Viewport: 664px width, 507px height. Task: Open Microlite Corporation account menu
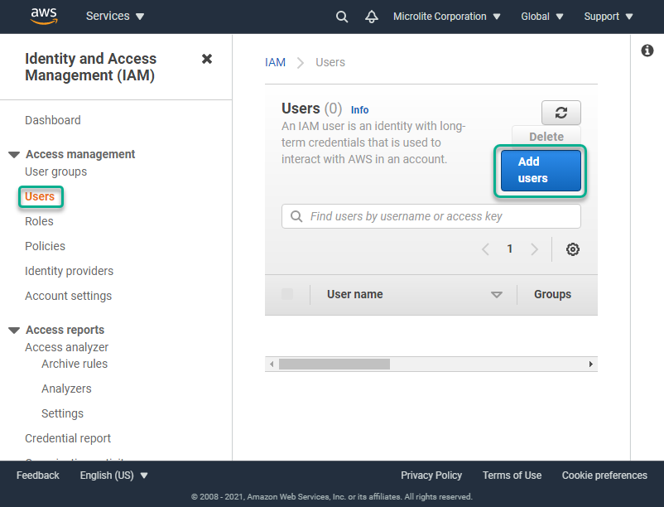(447, 17)
